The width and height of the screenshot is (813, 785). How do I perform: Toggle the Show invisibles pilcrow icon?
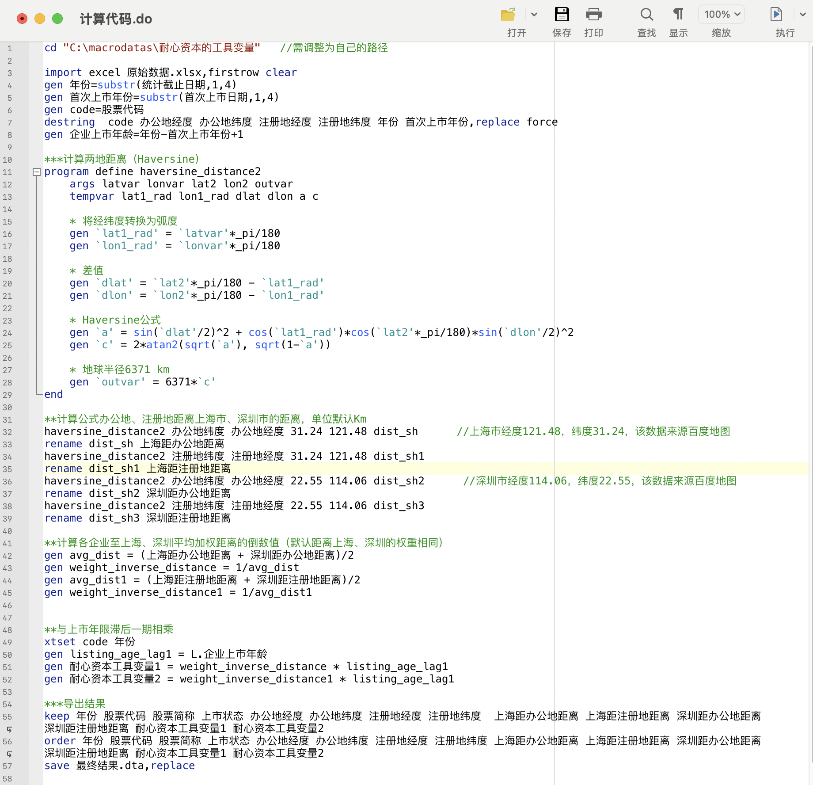click(678, 15)
